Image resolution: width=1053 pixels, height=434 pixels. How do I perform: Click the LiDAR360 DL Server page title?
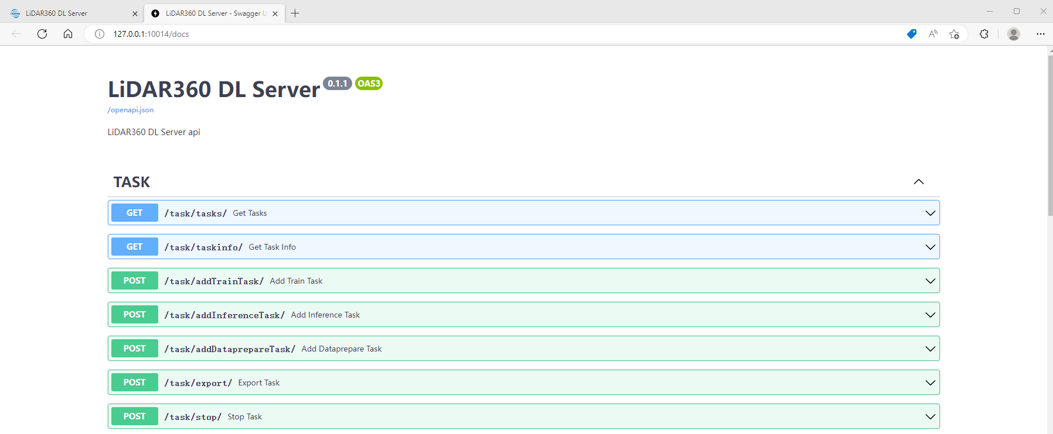coord(214,89)
